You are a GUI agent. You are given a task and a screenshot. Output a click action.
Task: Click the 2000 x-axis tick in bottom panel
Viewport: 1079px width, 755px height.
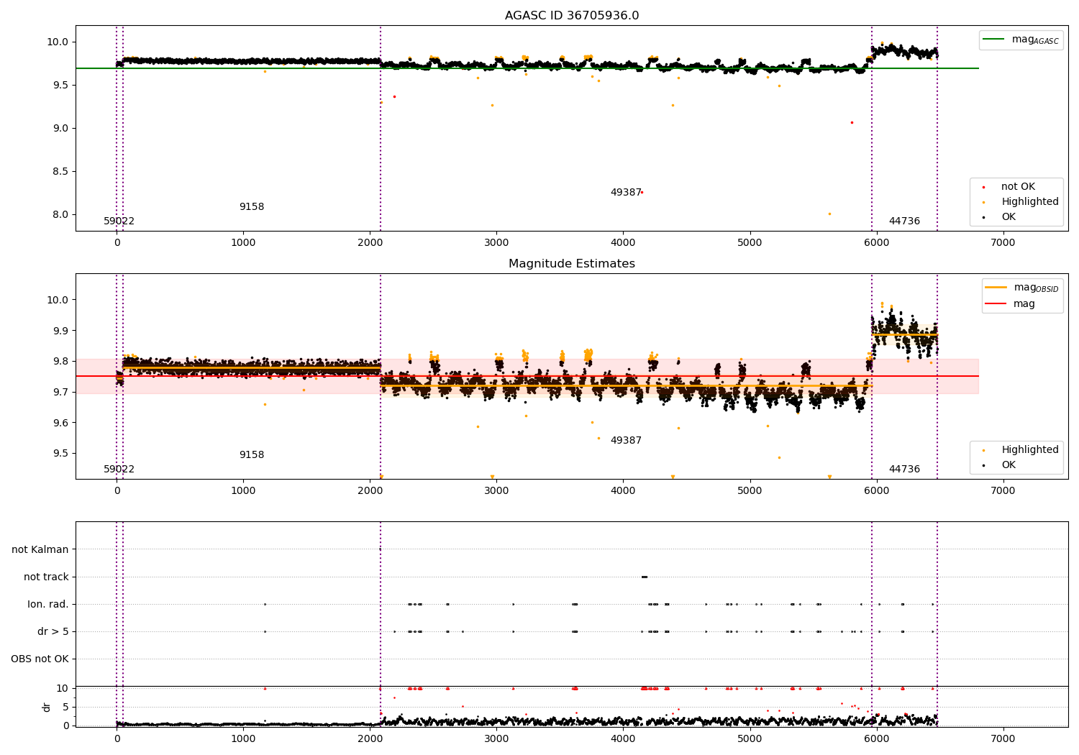coord(370,739)
